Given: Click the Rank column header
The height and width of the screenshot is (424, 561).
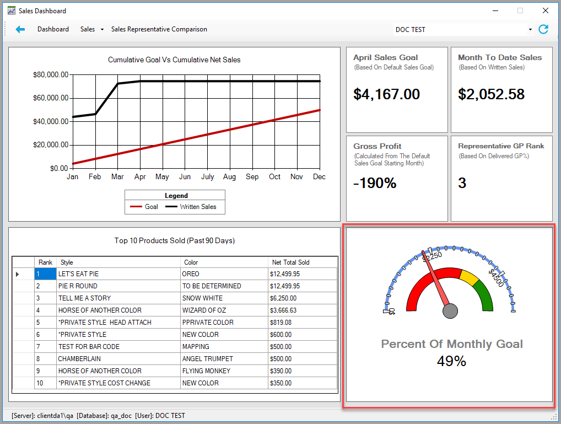Looking at the screenshot, I should (45, 262).
